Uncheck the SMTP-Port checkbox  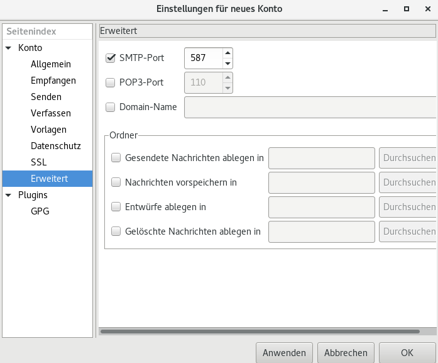click(x=111, y=58)
